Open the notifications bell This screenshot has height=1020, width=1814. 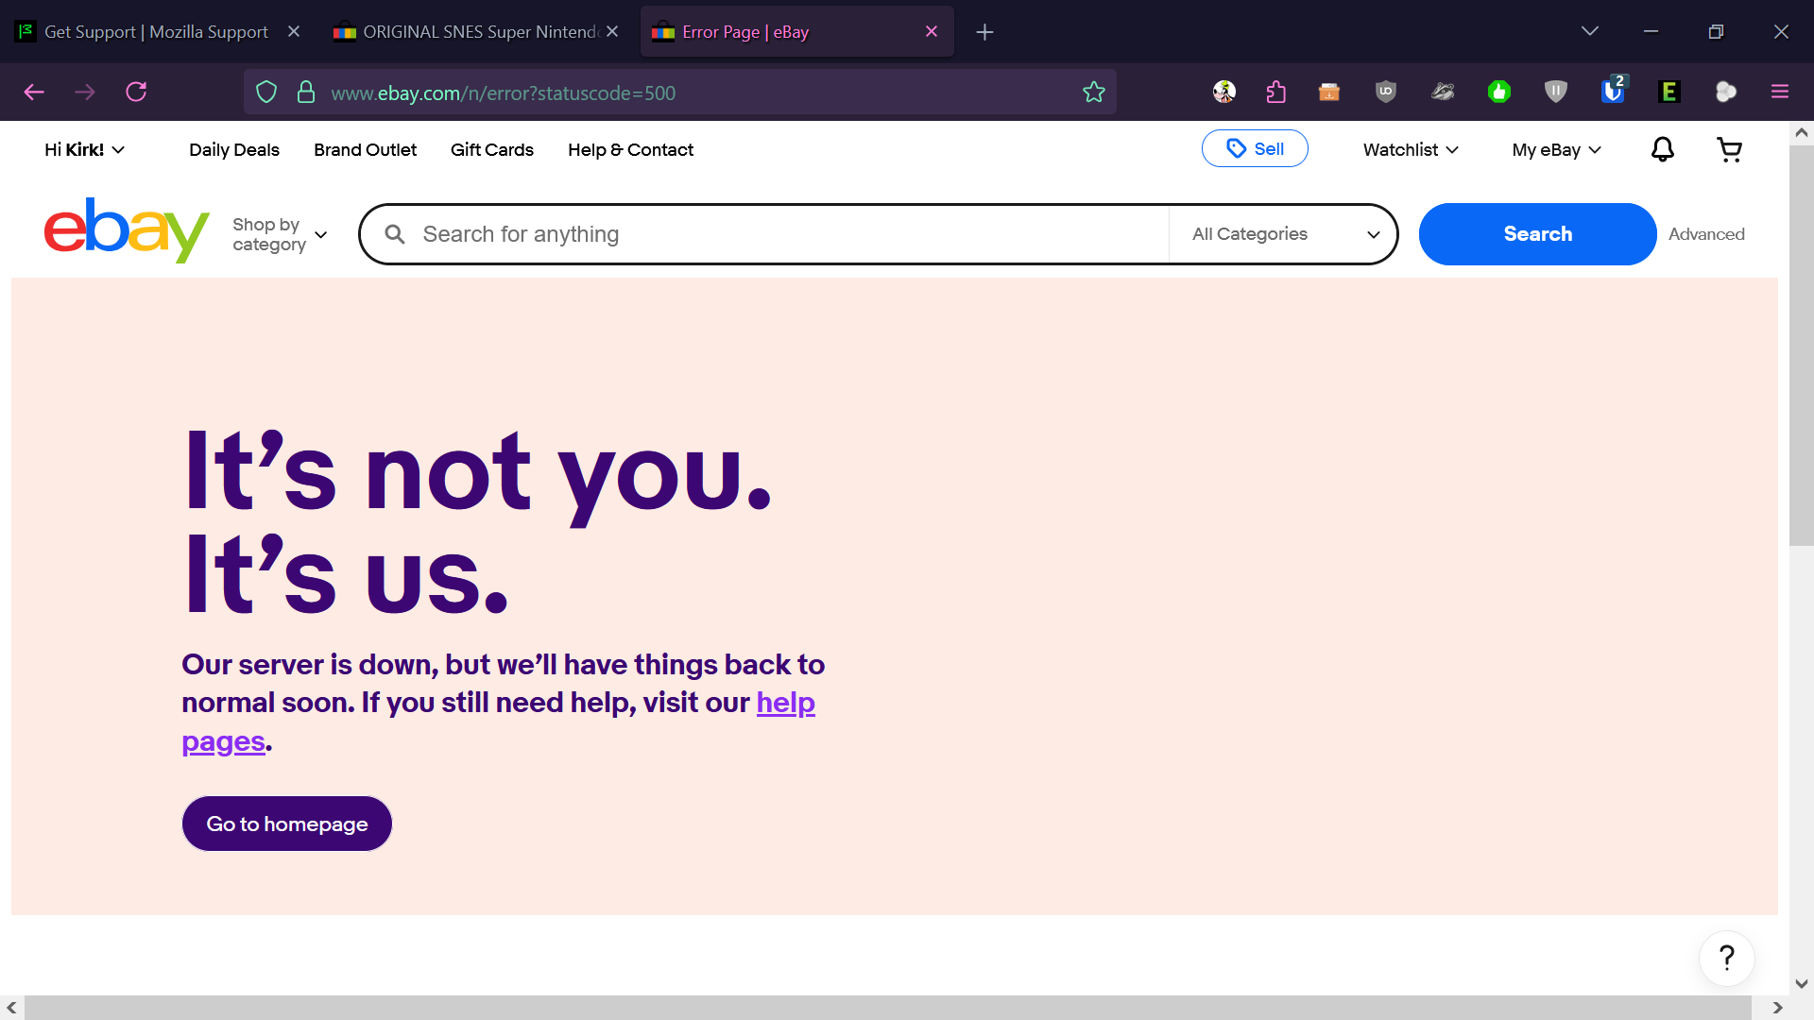(1662, 149)
